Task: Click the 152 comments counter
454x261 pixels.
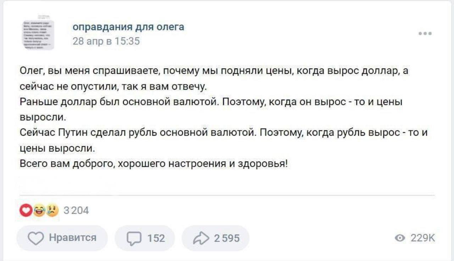Action: (156, 238)
